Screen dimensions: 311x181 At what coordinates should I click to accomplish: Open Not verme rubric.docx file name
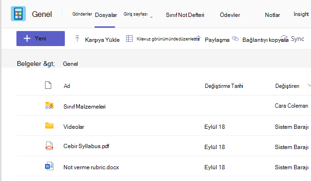[91, 167]
